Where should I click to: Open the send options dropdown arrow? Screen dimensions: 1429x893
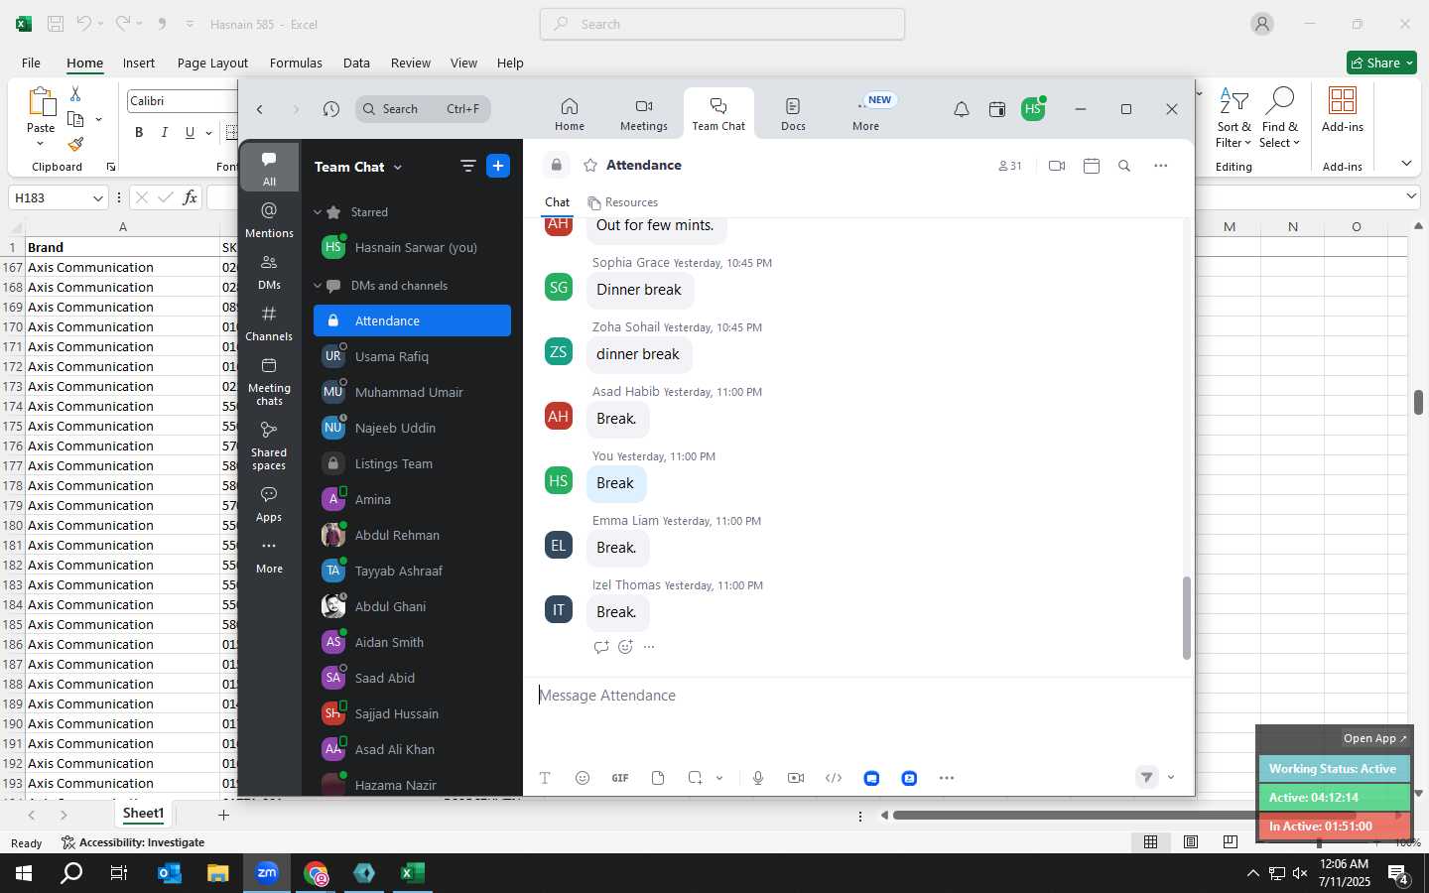click(1171, 778)
